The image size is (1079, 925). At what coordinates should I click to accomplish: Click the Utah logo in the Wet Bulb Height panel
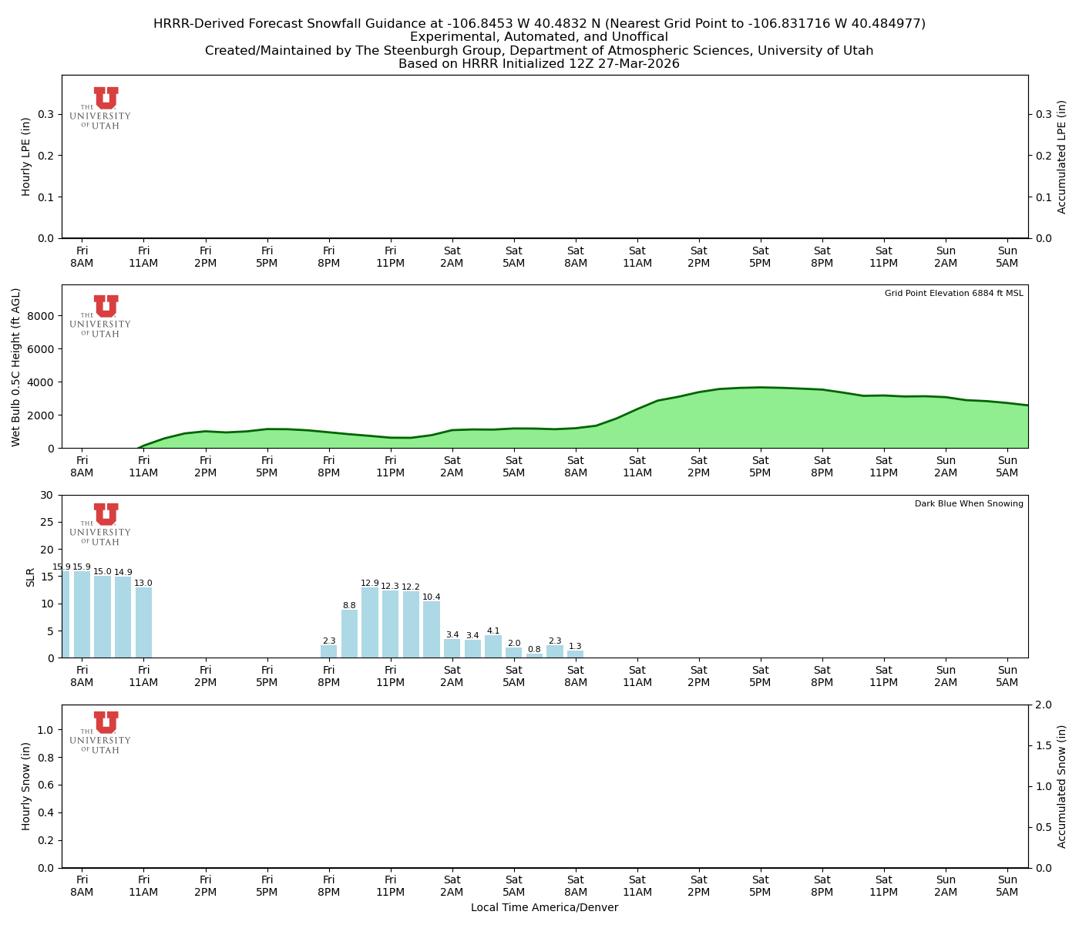coord(101,316)
